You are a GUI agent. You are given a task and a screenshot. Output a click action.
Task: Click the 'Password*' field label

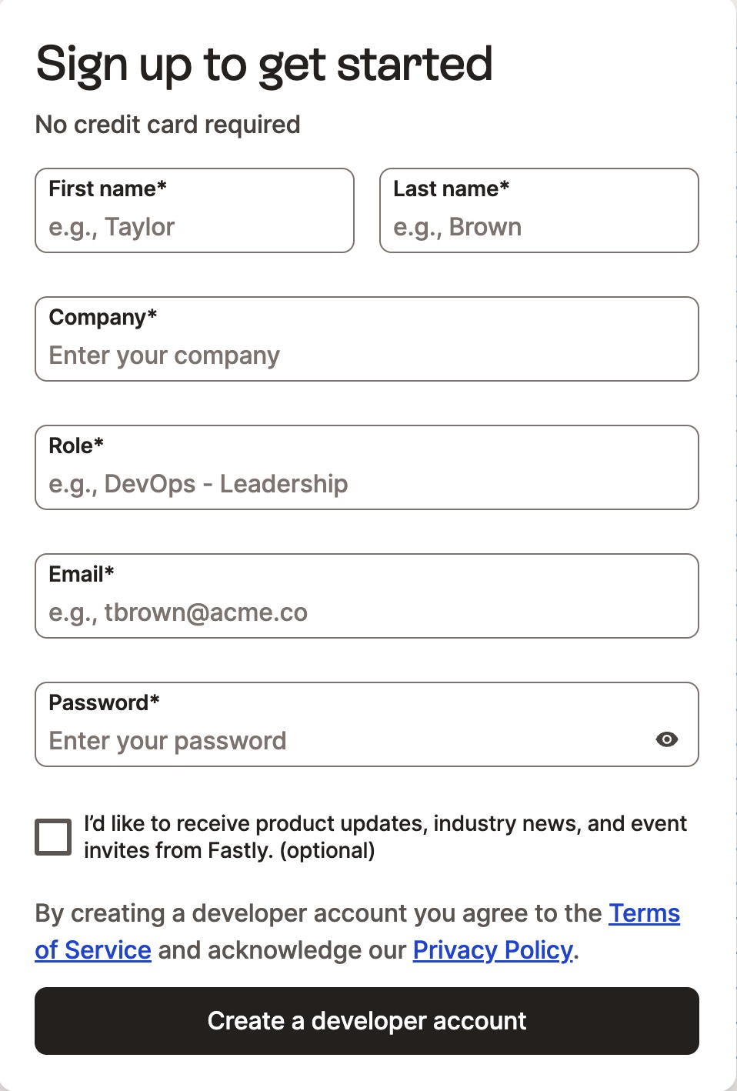point(104,702)
